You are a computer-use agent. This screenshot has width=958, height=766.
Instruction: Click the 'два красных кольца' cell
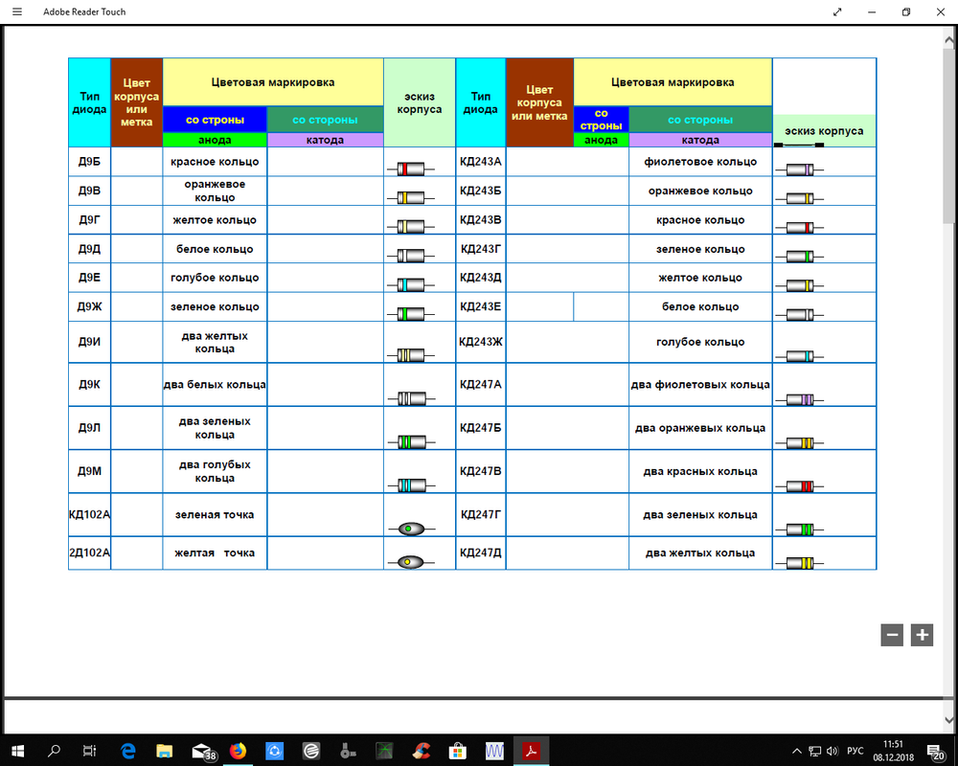(x=700, y=472)
